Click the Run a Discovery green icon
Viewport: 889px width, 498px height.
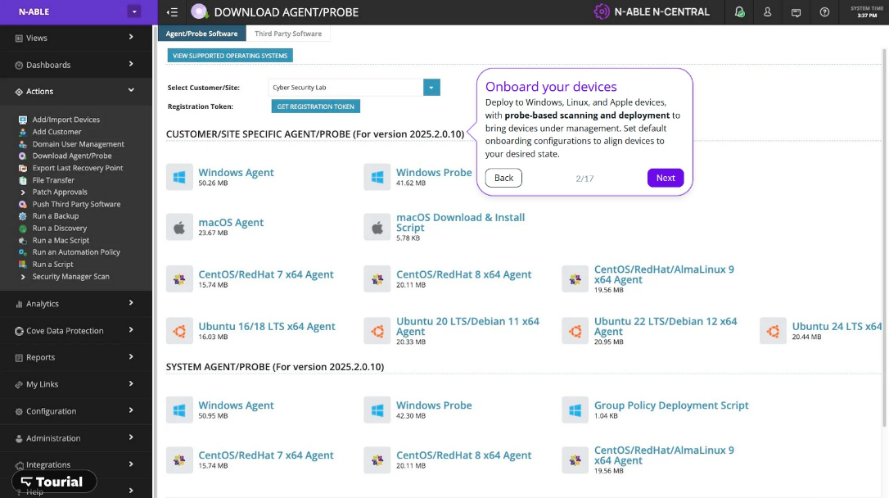[23, 228]
